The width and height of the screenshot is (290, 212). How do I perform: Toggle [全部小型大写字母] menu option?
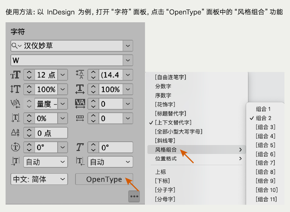179,131
